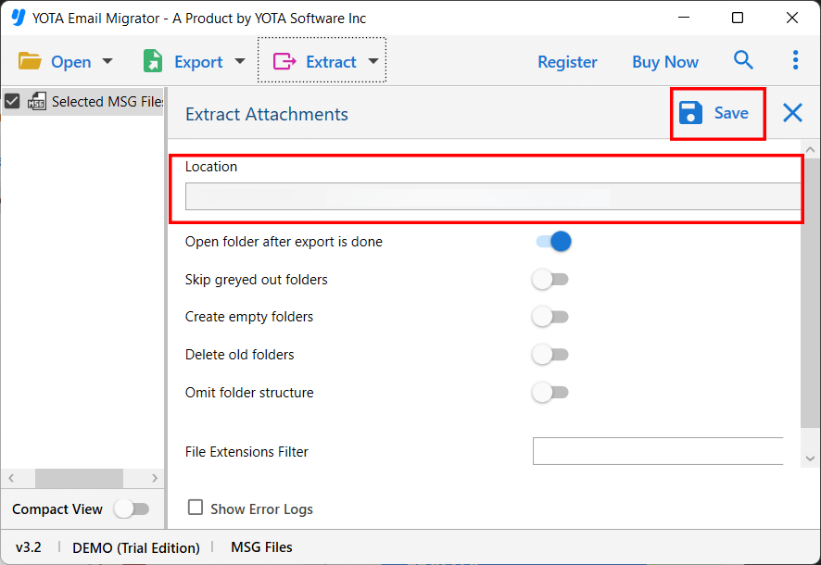
Task: Click the File Extensions Filter label
Action: [246, 451]
